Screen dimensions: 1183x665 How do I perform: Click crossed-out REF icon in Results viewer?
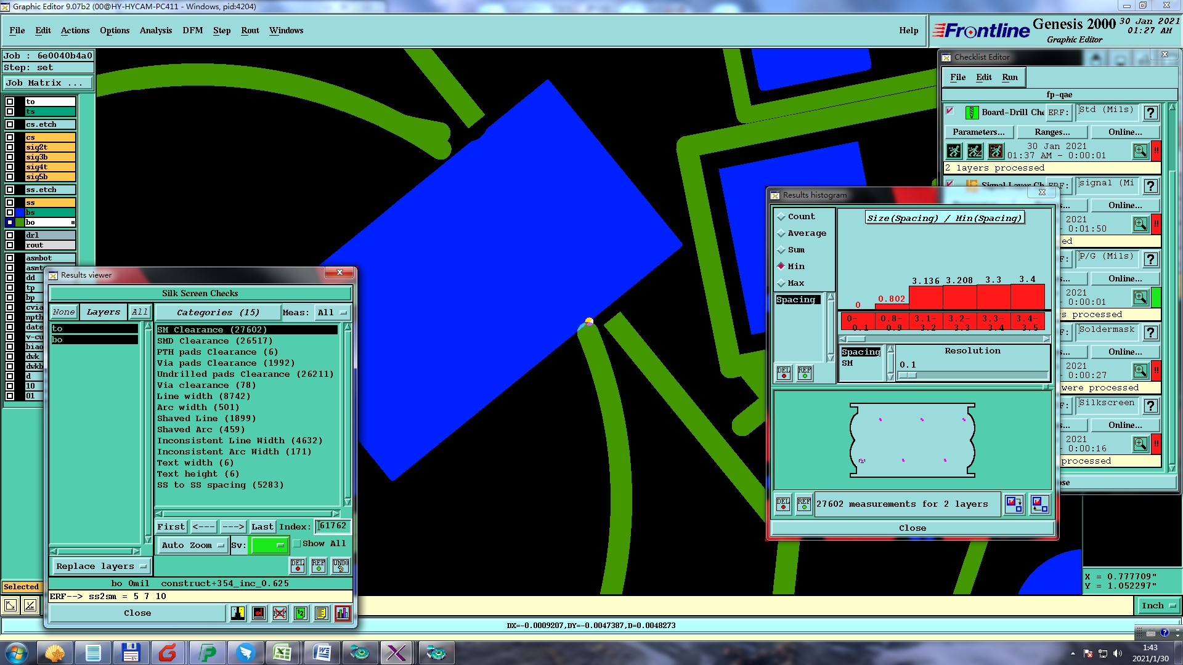pos(280,613)
